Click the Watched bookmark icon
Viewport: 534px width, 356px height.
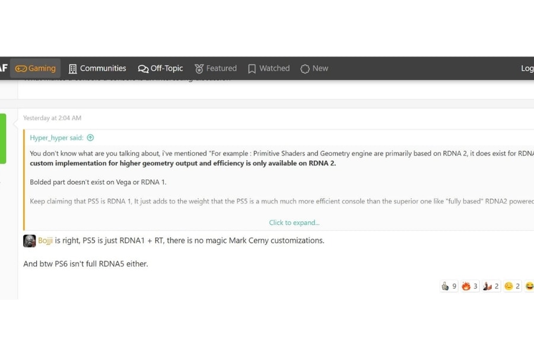(x=252, y=69)
